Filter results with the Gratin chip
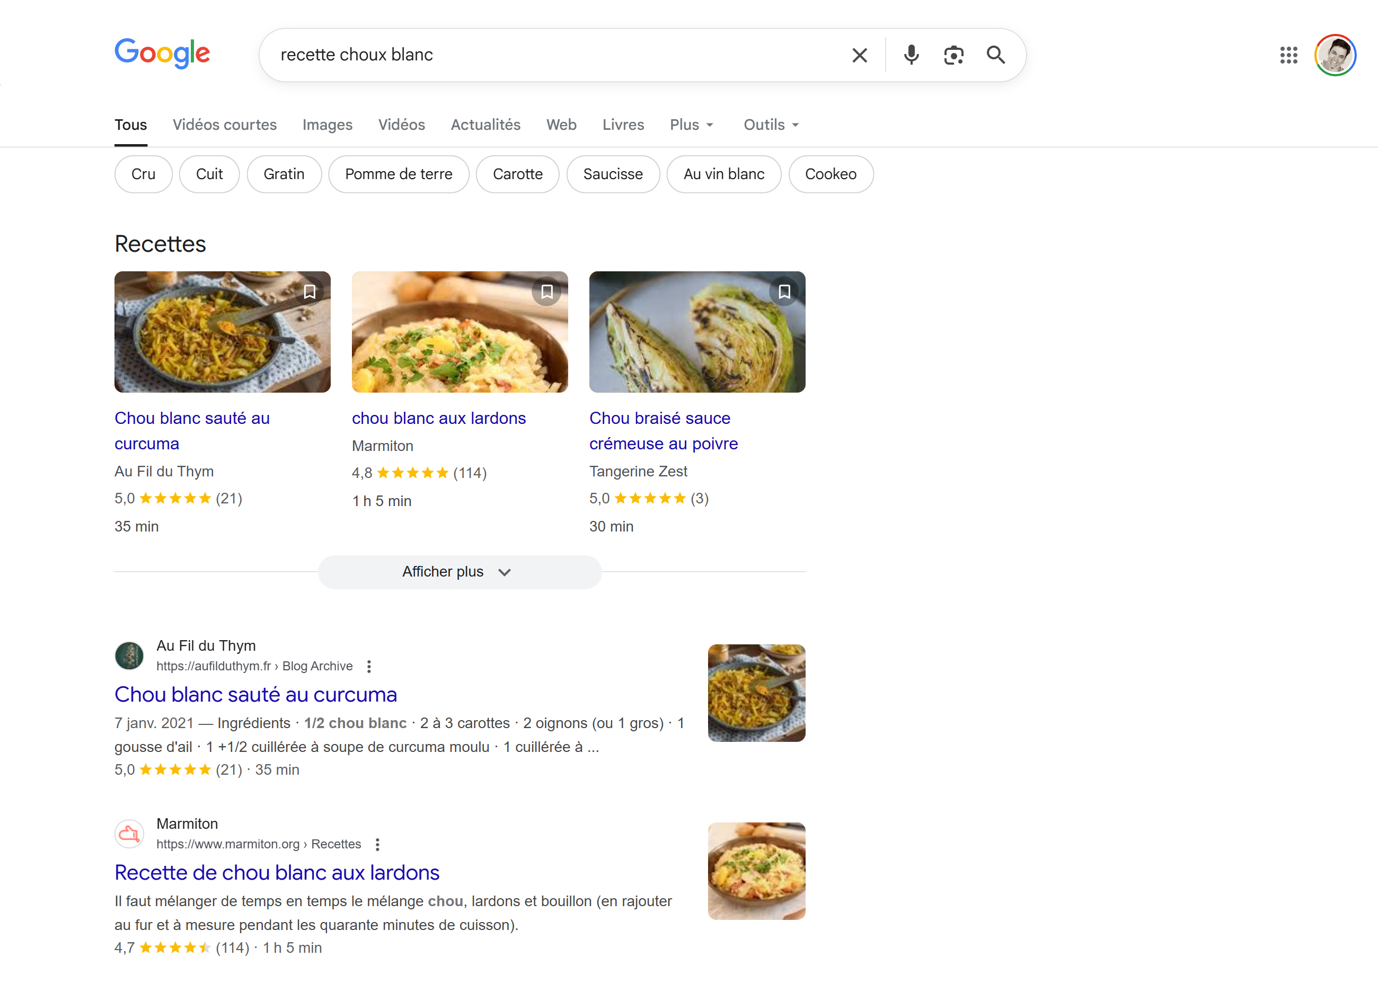This screenshot has width=1378, height=992. pyautogui.click(x=284, y=174)
